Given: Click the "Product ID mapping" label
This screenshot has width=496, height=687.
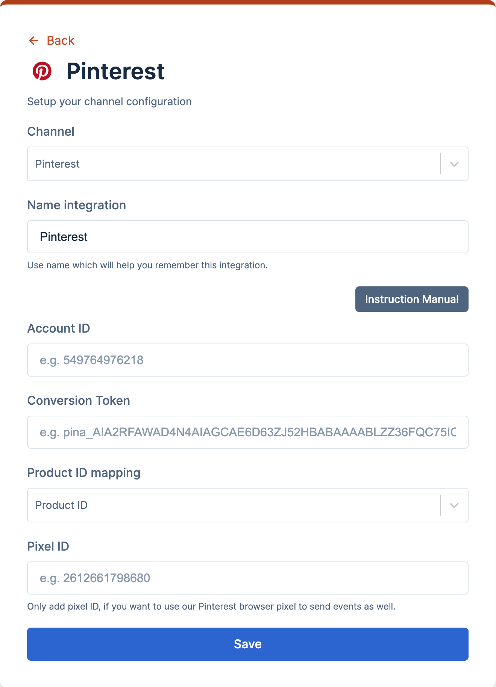Looking at the screenshot, I should pos(84,473).
